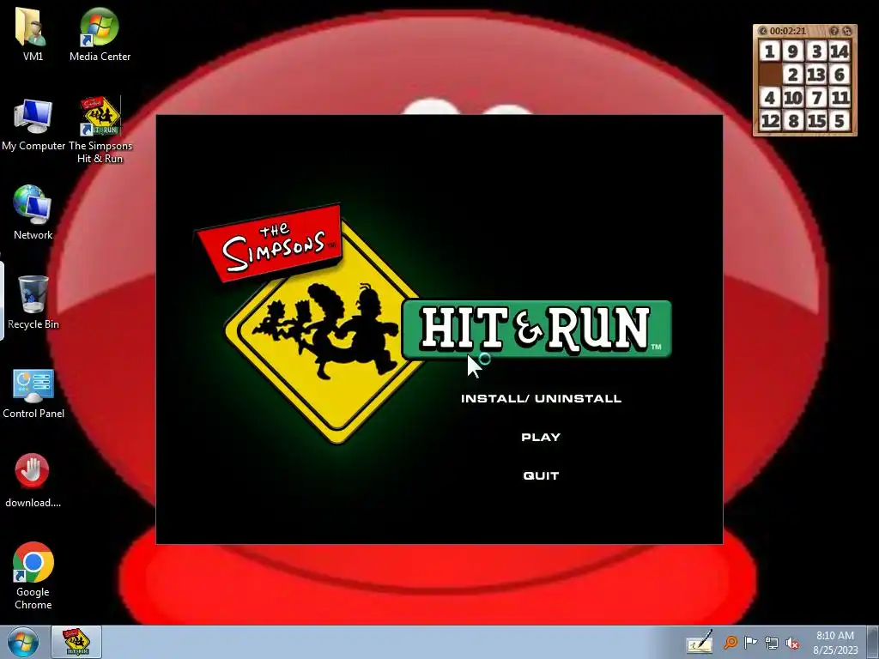Slide puzzle tile numbered 2
879x659 pixels.
coord(793,75)
